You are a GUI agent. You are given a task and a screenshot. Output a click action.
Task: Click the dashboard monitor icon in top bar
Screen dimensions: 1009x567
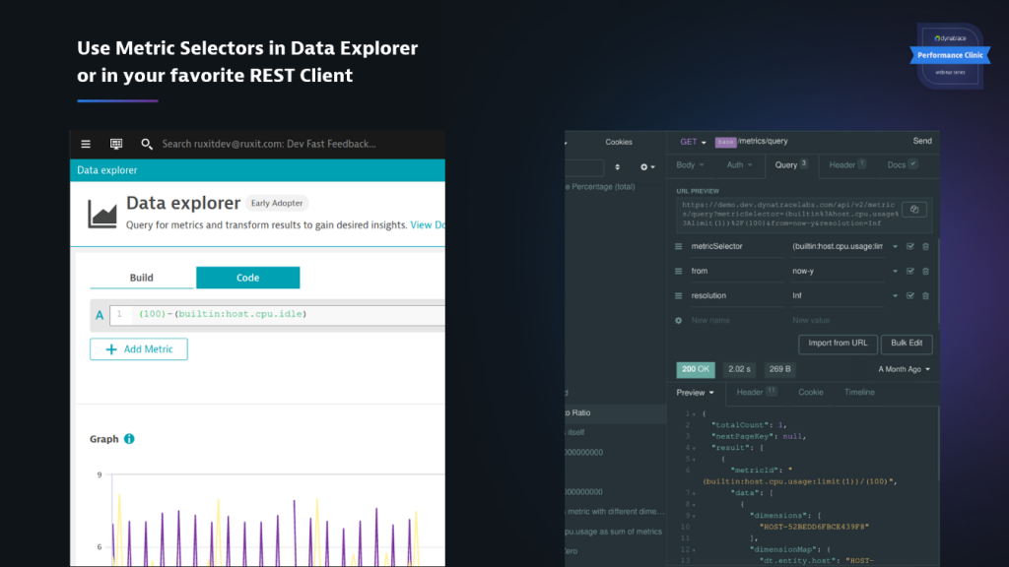[116, 144]
